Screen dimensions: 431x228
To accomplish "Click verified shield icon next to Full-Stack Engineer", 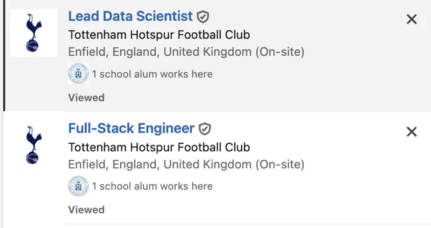I will coord(205,129).
